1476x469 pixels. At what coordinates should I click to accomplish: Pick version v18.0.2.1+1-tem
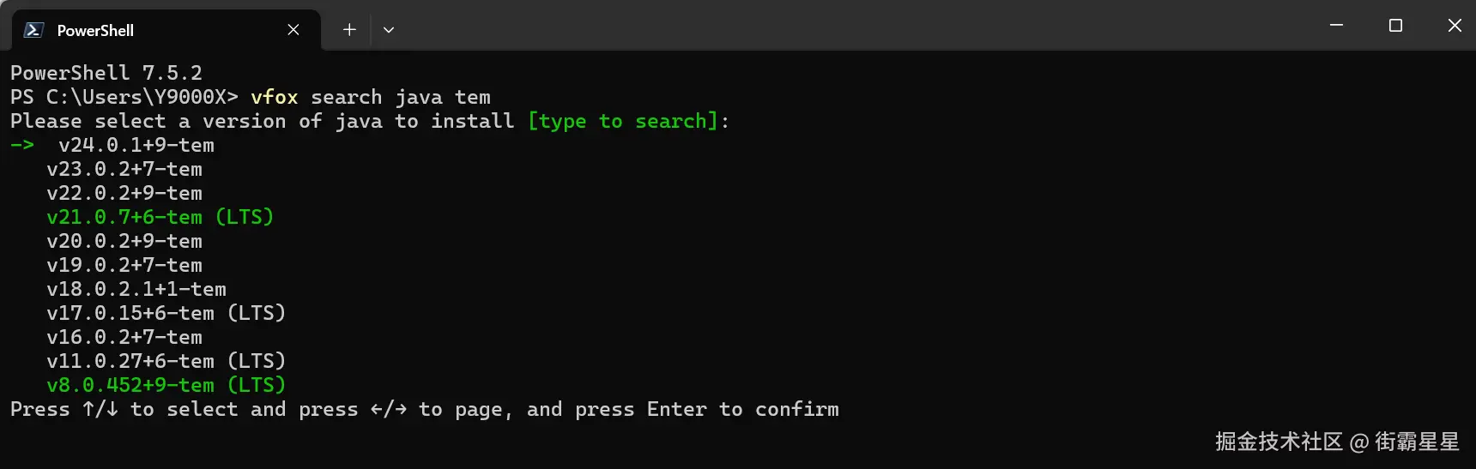[136, 289]
